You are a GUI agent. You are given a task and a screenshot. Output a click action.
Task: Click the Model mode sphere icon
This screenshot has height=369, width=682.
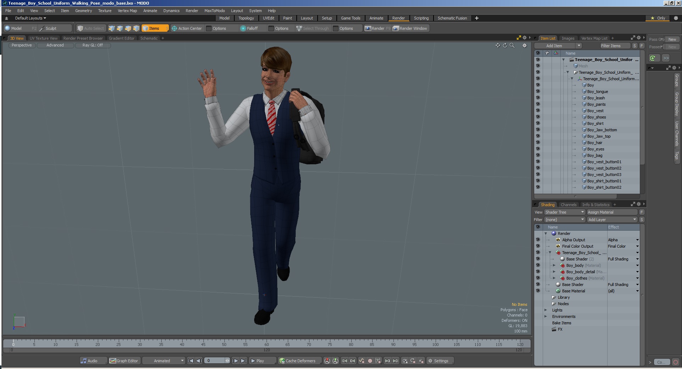click(7, 28)
